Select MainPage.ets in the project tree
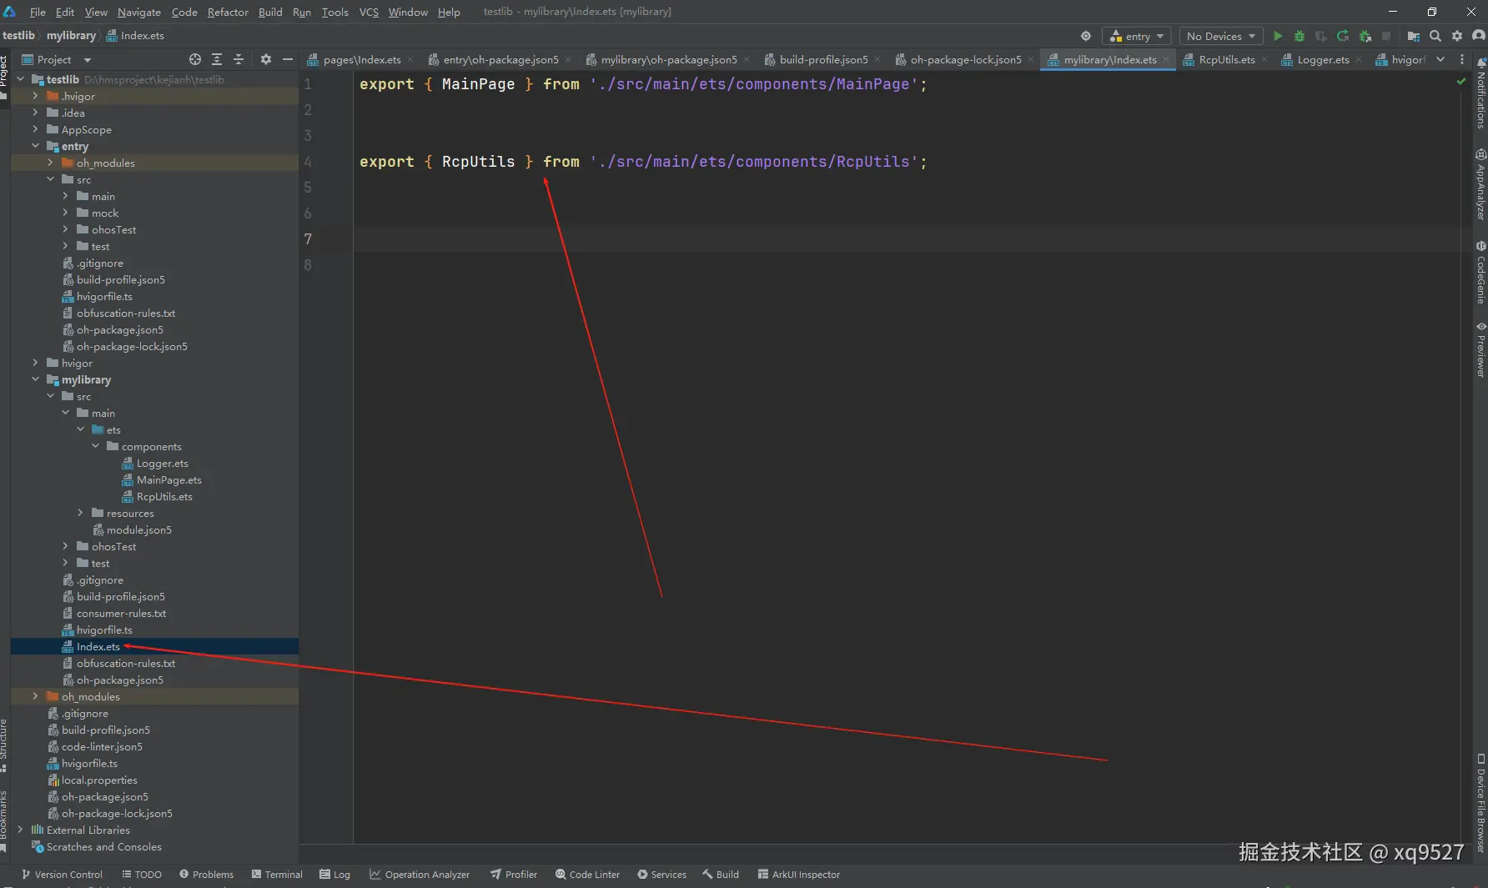The height and width of the screenshot is (888, 1488). click(x=168, y=480)
